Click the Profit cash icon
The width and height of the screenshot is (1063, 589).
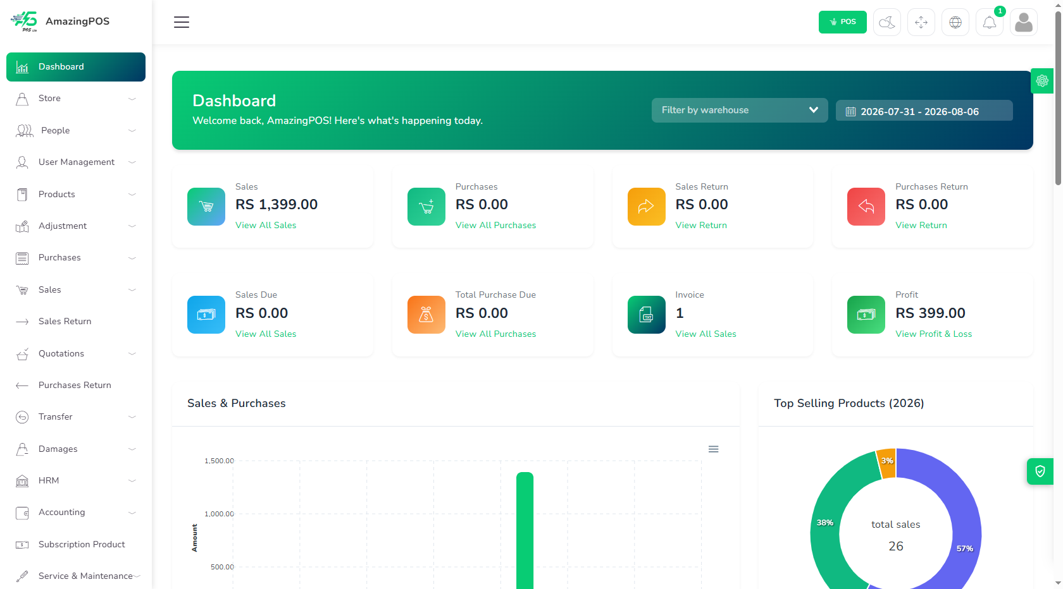(866, 315)
